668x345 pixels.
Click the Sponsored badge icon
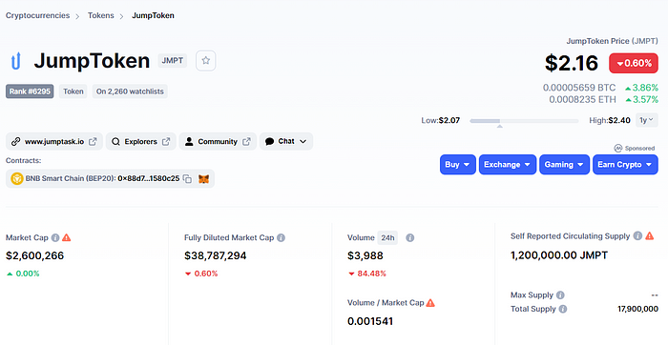(x=618, y=148)
